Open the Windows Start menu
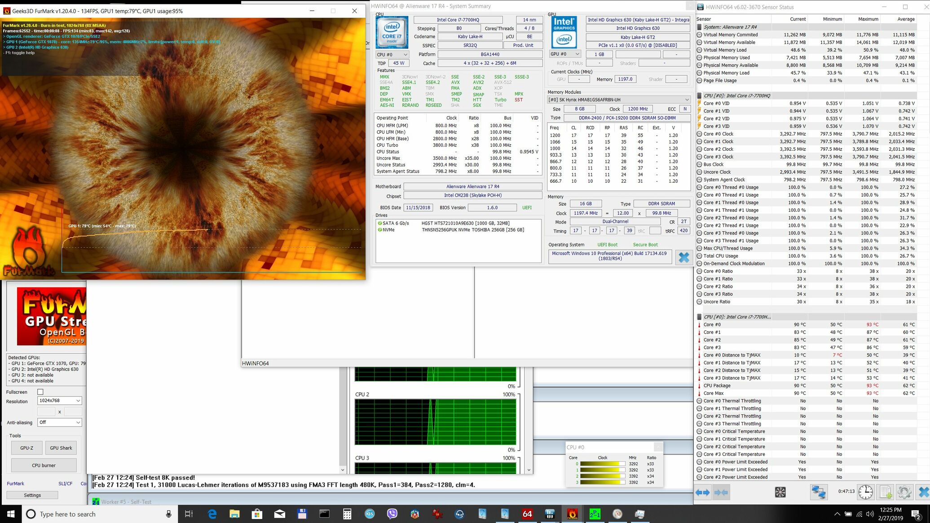 11,514
